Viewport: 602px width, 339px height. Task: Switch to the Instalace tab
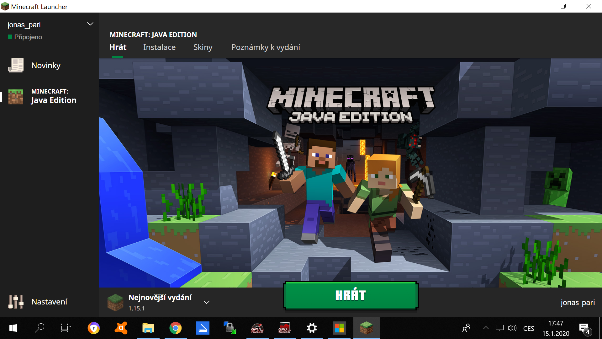point(159,47)
